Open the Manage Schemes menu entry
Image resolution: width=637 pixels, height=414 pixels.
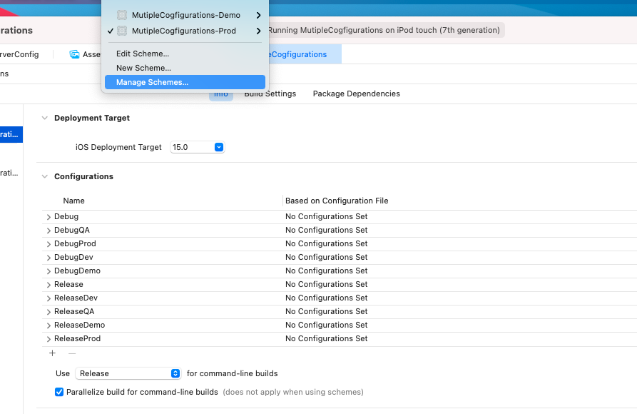click(x=185, y=82)
